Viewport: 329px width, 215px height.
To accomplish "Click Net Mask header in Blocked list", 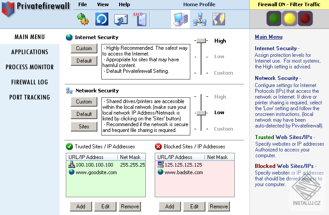I will 220,157.
